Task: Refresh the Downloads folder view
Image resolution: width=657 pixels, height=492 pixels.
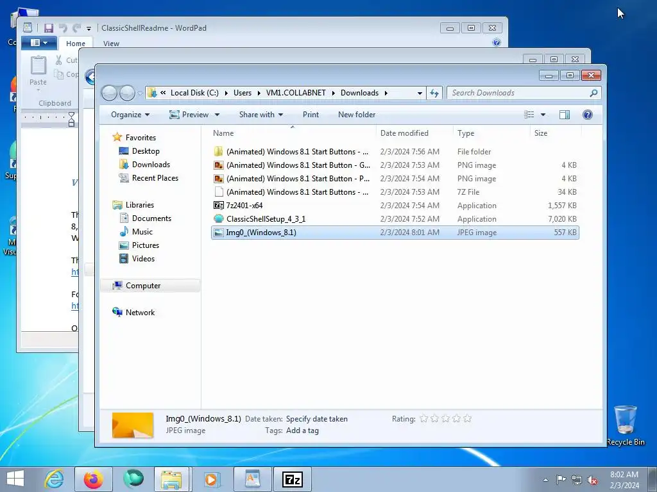Action: point(434,93)
